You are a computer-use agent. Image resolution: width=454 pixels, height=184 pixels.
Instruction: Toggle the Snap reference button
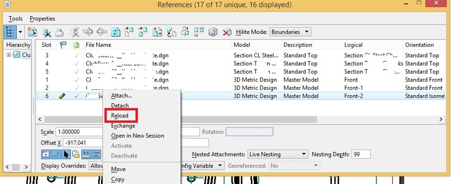pyautogui.click(x=56, y=155)
